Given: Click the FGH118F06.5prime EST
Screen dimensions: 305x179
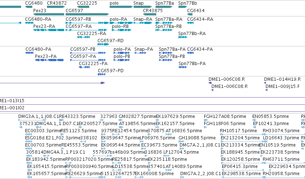Looking at the screenshot, I should point(205,127).
